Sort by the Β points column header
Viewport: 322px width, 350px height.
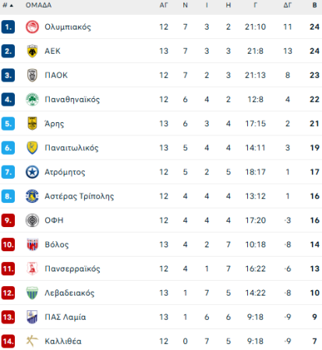point(314,5)
